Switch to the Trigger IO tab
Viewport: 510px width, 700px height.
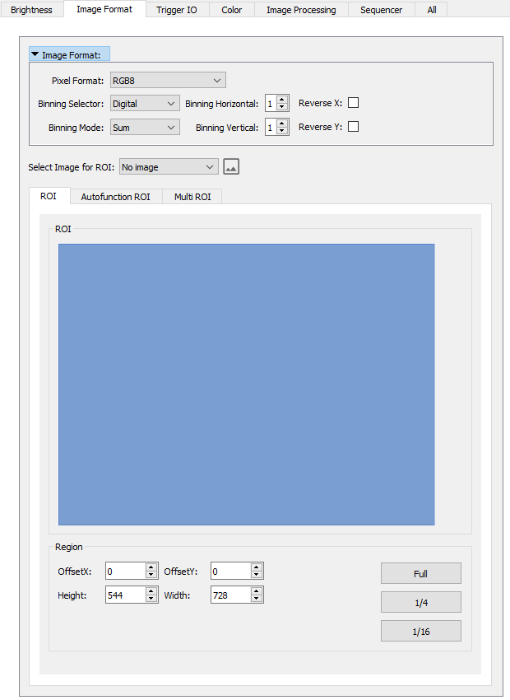(177, 10)
